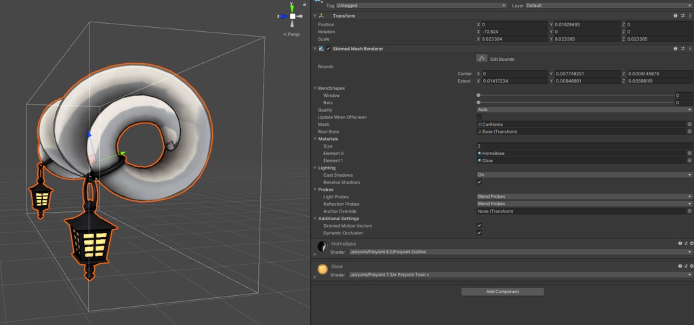Viewport: 694px width, 325px height.
Task: Uncheck Receive Shadows checkbox
Action: tap(479, 182)
